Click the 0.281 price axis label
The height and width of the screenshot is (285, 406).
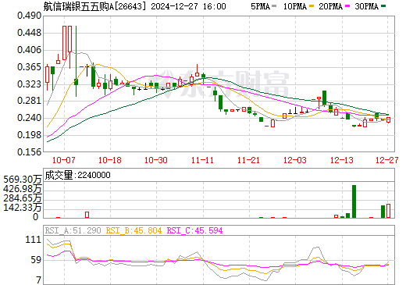[x=29, y=101]
